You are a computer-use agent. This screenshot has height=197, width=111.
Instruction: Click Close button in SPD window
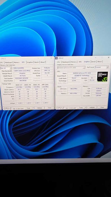pos(50,108)
